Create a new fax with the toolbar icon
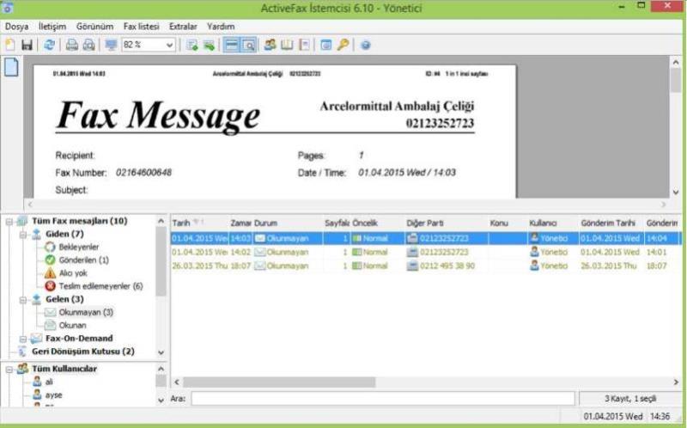687x428 pixels. pos(9,45)
